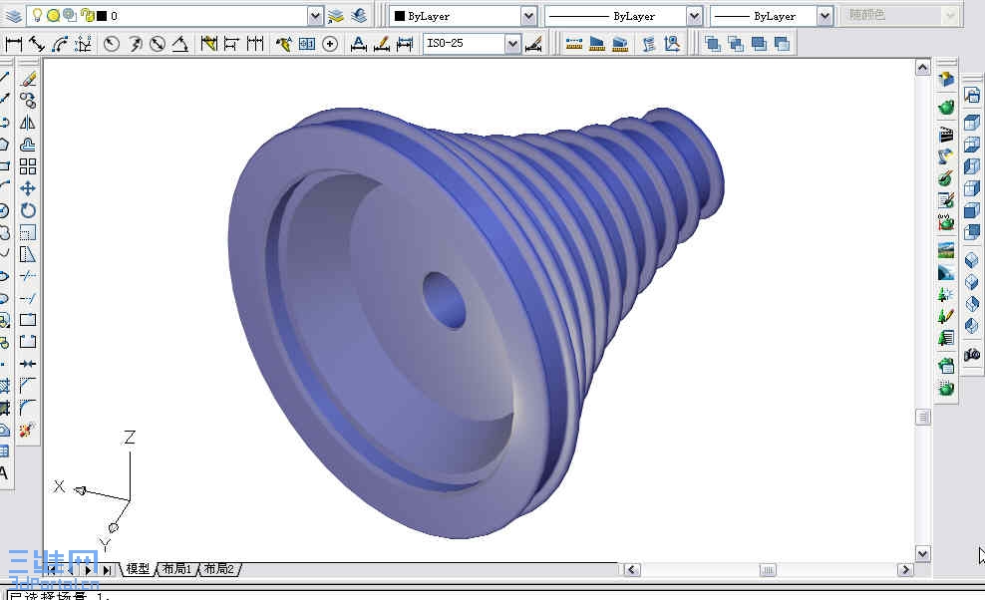Open the Scenes clapperboard icon
This screenshot has width=985, height=600.
pyautogui.click(x=946, y=134)
